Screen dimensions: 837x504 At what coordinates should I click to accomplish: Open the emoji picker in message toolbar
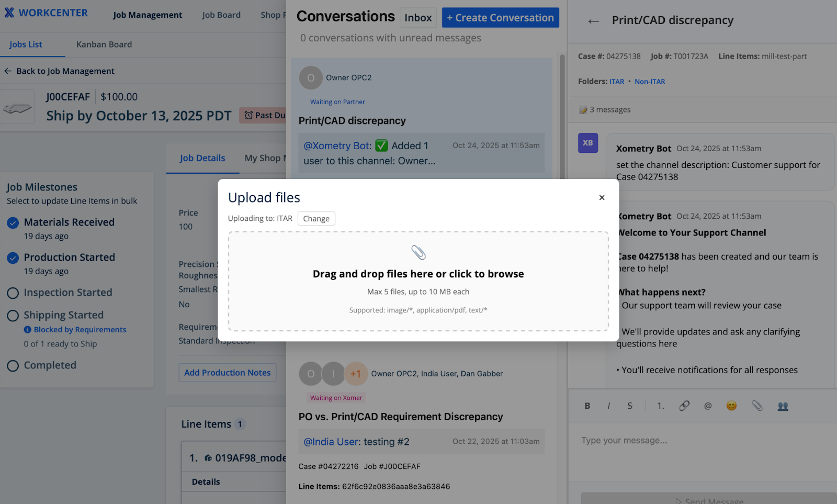[731, 406]
